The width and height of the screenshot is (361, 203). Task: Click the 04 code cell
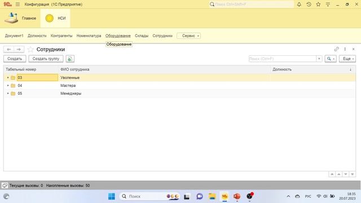tap(37, 85)
